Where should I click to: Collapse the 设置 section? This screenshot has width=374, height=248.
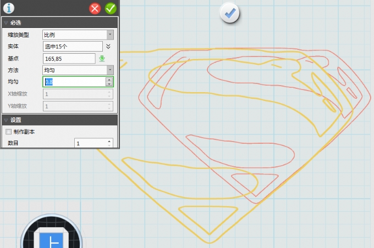pyautogui.click(x=6, y=120)
